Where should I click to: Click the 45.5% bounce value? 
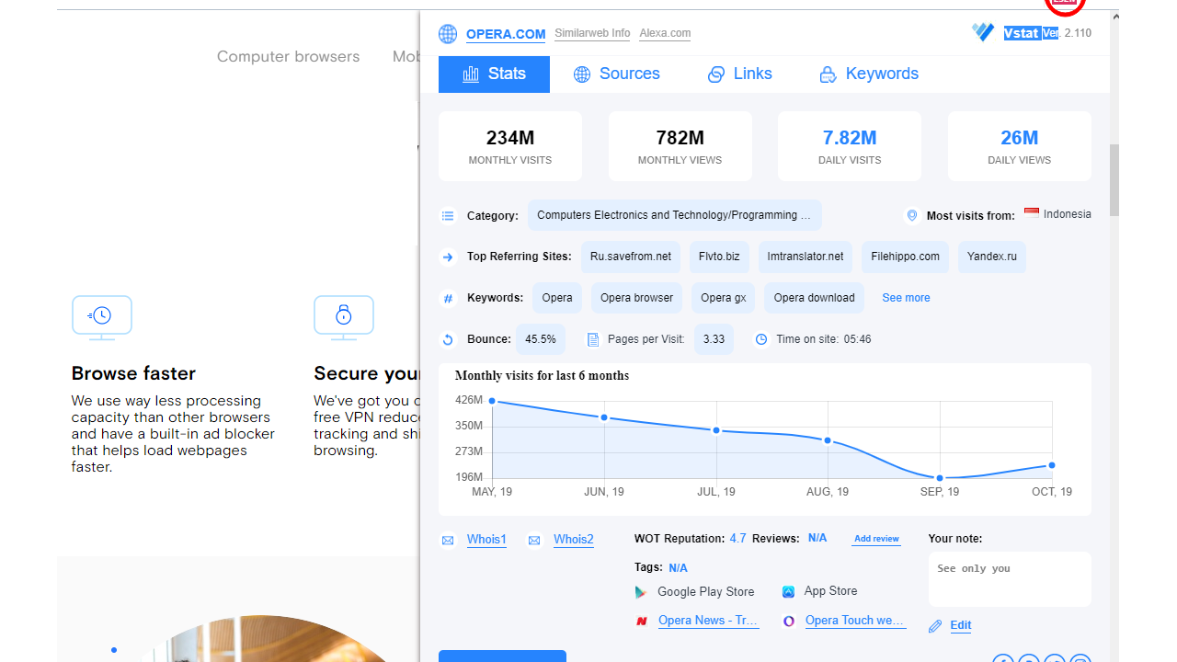pyautogui.click(x=541, y=339)
